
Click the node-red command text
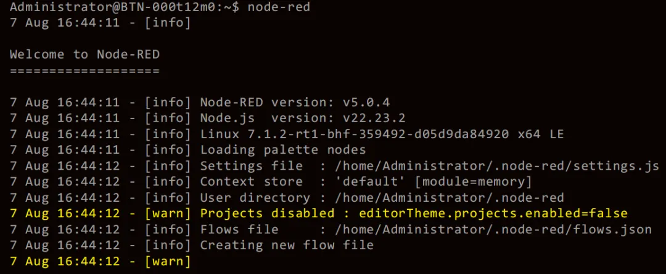(278, 7)
